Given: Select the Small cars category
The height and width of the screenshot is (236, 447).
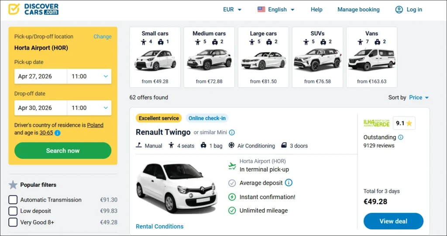Looking at the screenshot, I should [x=155, y=57].
